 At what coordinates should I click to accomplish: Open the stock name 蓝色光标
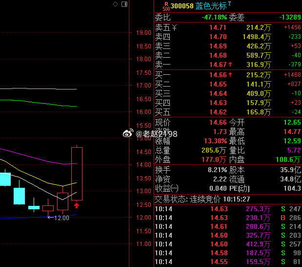click(211, 6)
